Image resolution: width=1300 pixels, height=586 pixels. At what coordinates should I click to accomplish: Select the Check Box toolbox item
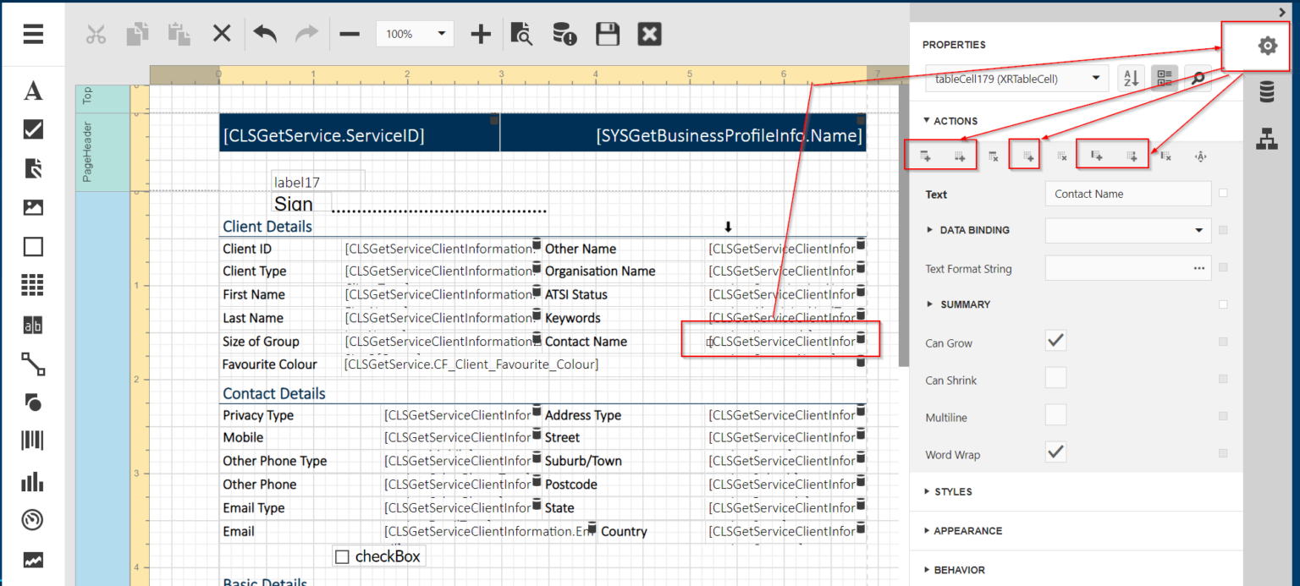click(32, 129)
